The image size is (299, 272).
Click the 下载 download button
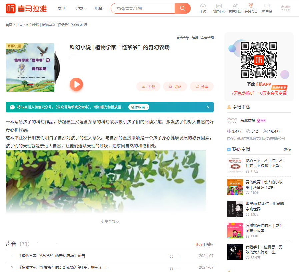pyautogui.click(x=148, y=86)
